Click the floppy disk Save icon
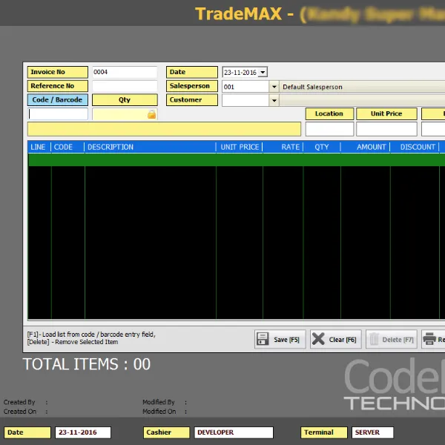Screen dimensions: 445x445 click(x=263, y=339)
